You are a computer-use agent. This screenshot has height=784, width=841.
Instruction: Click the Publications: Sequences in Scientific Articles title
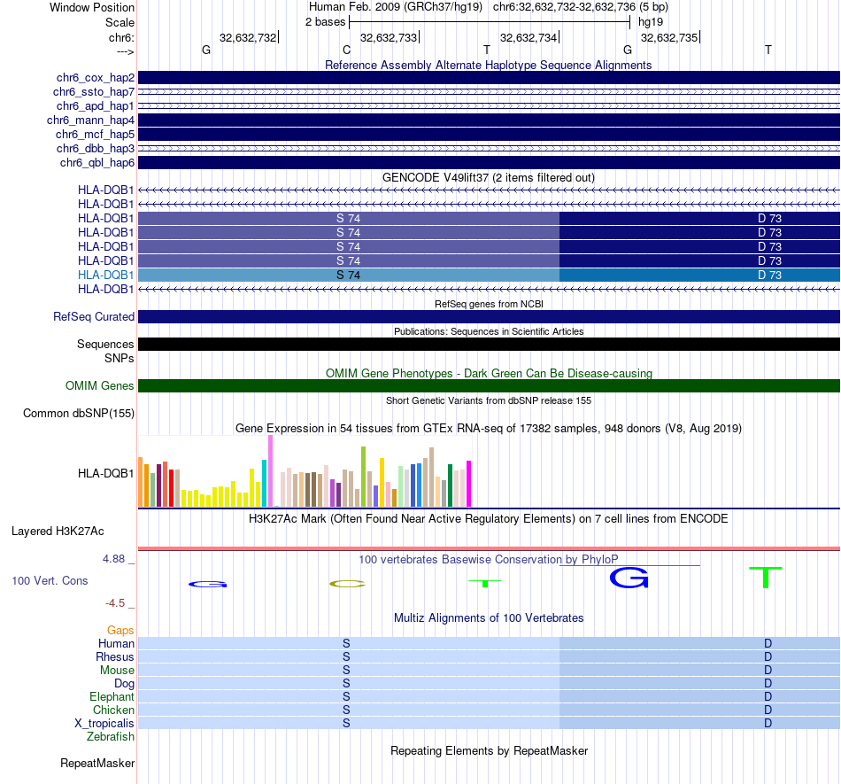pos(489,331)
